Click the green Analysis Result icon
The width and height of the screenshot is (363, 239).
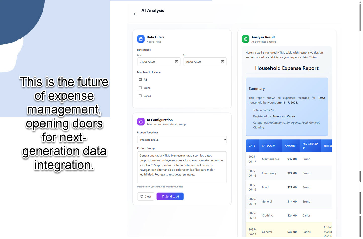pos(246,39)
